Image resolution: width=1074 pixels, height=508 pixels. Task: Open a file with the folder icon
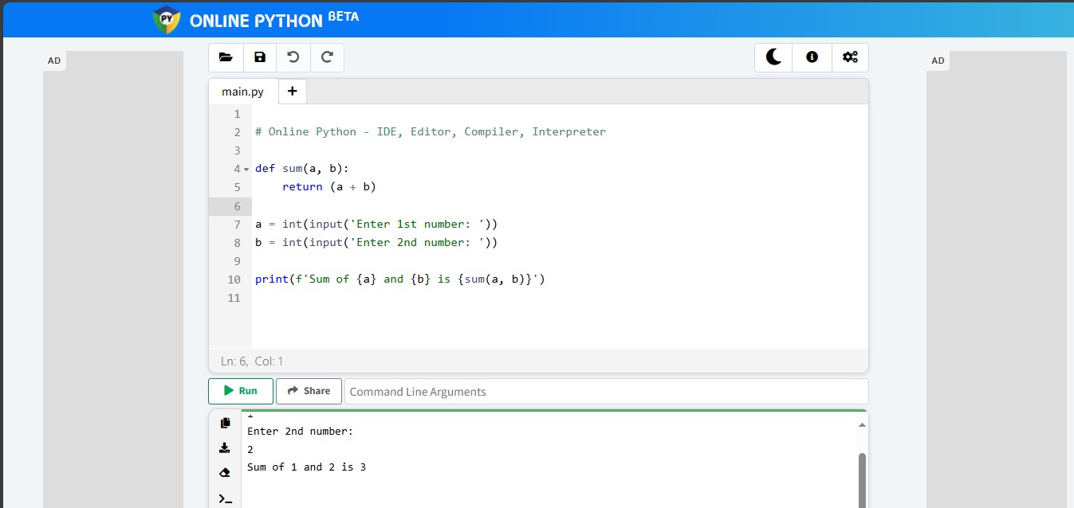226,57
